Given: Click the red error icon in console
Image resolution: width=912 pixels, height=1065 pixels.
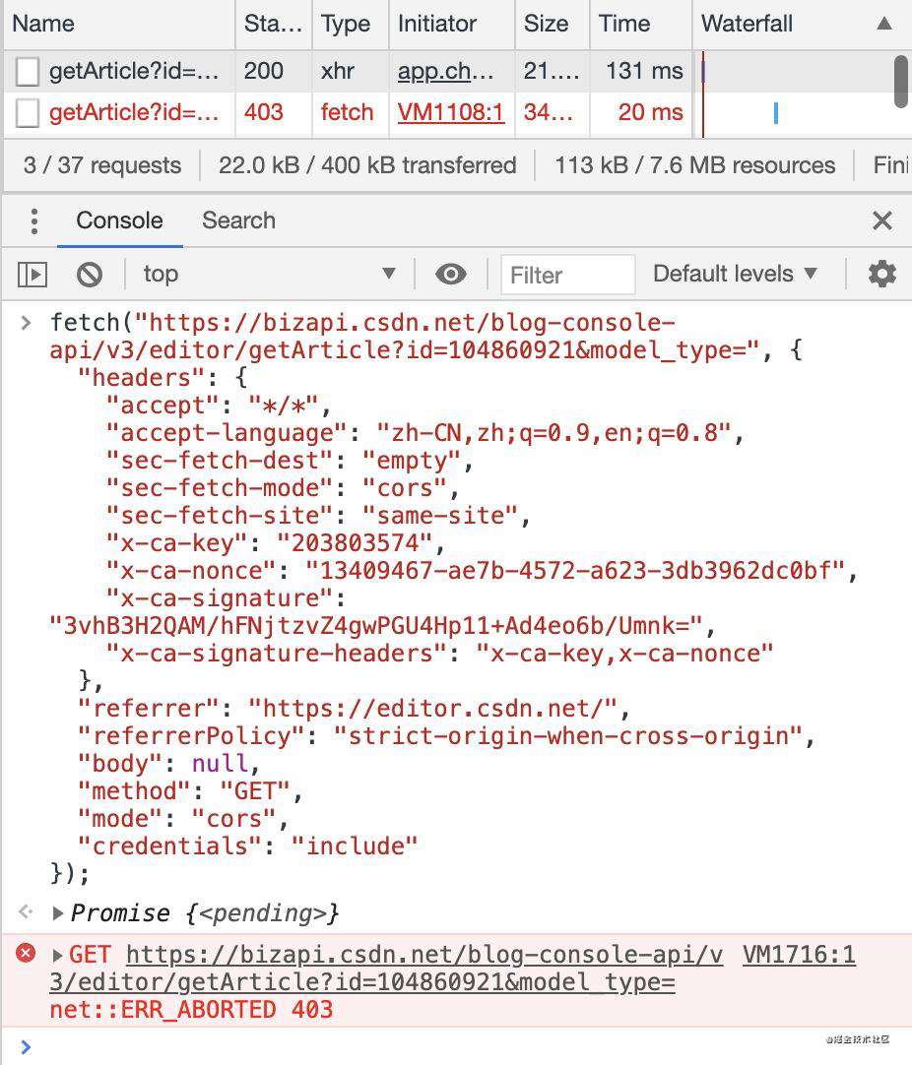Looking at the screenshot, I should pyautogui.click(x=26, y=954).
